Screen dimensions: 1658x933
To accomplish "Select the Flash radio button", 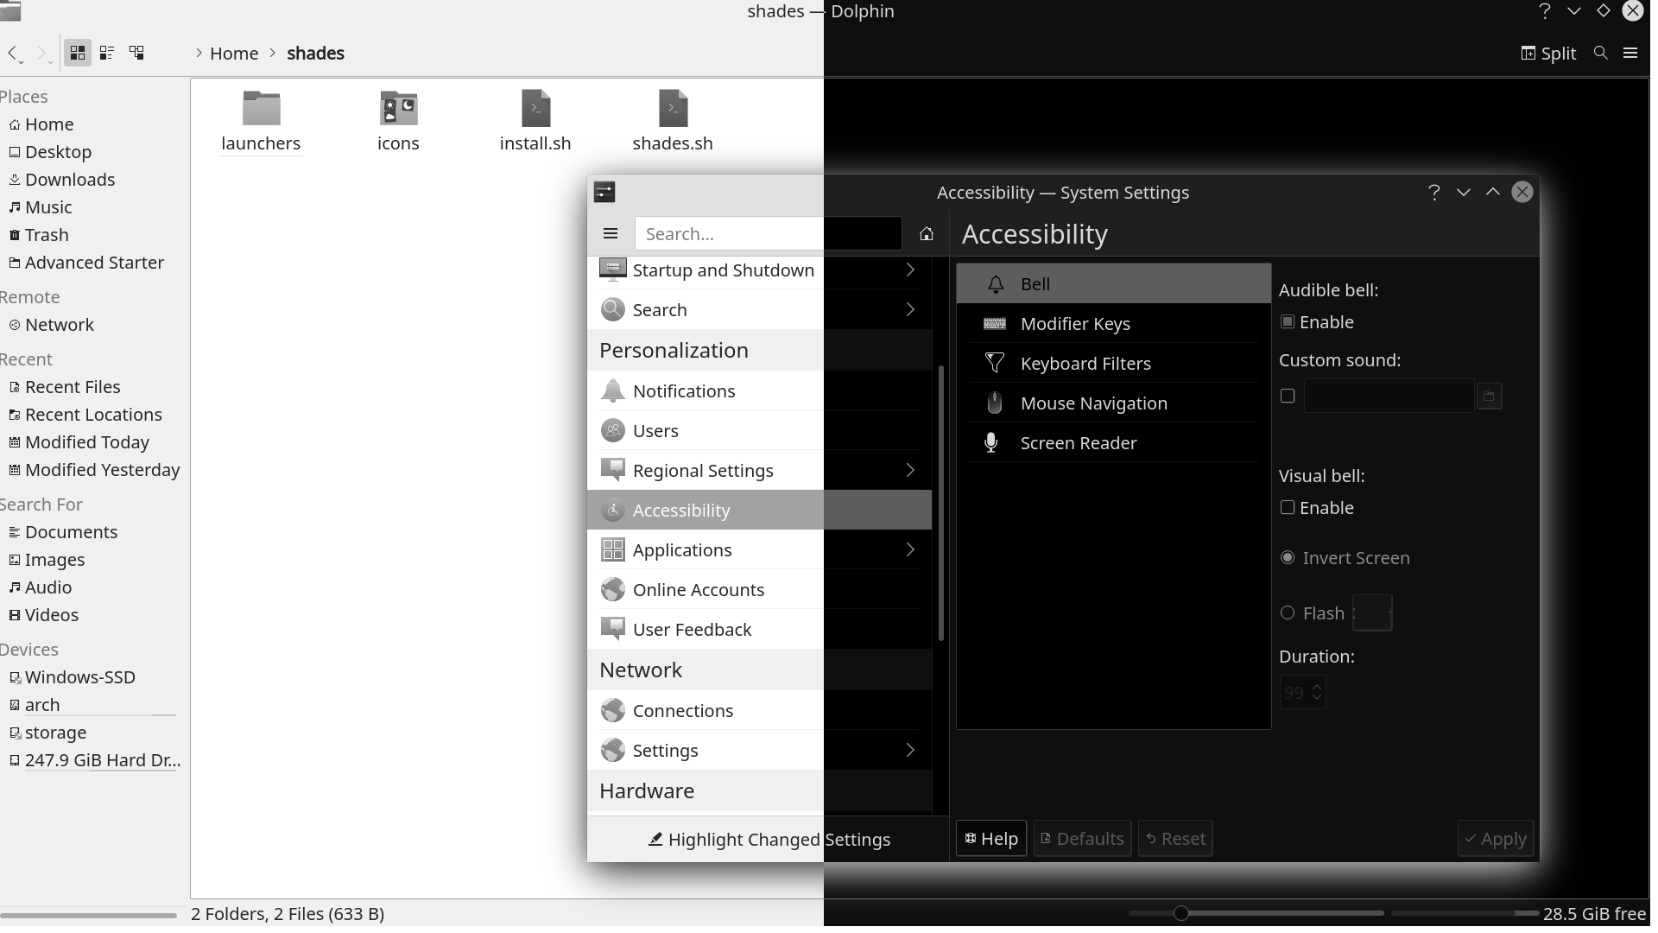I will point(1288,613).
